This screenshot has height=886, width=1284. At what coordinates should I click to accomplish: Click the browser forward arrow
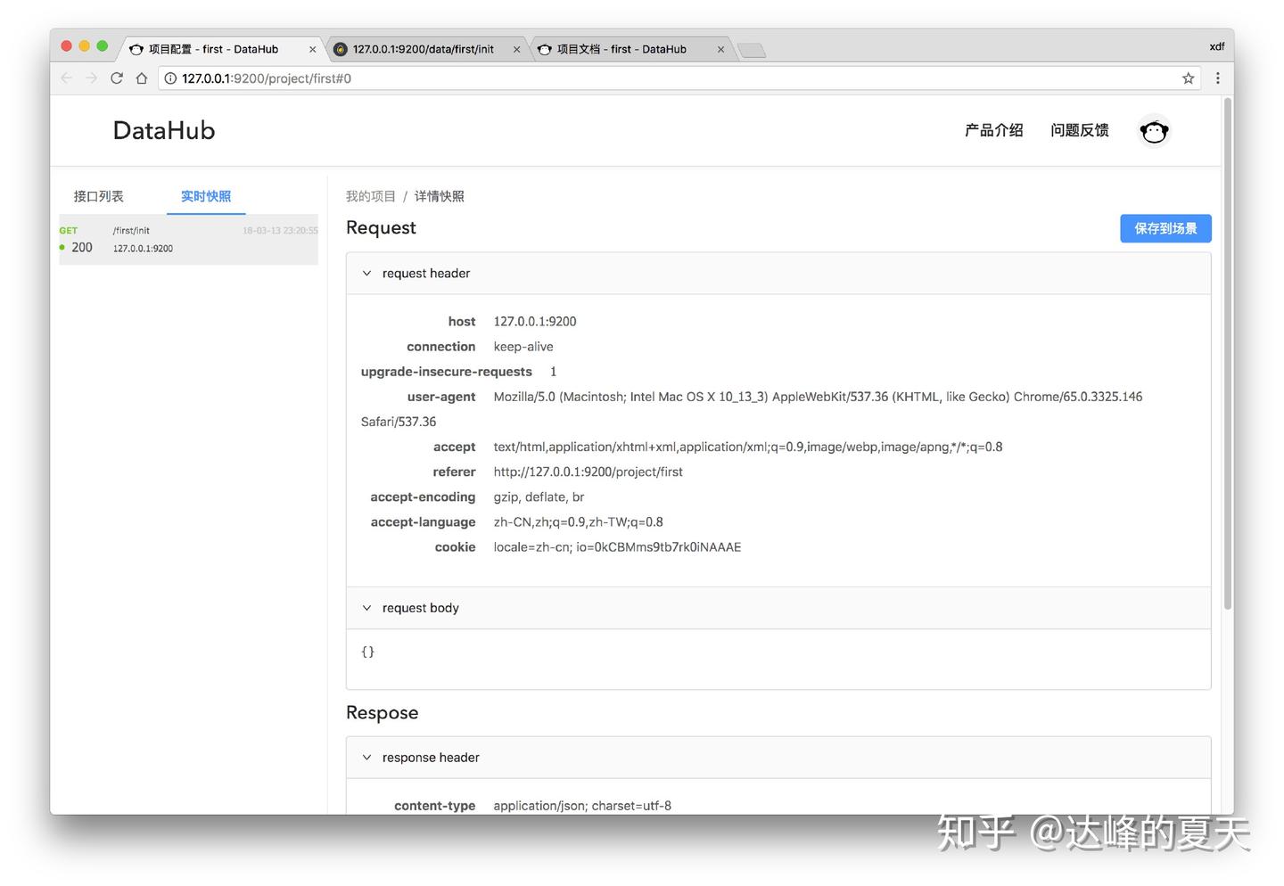pyautogui.click(x=92, y=78)
